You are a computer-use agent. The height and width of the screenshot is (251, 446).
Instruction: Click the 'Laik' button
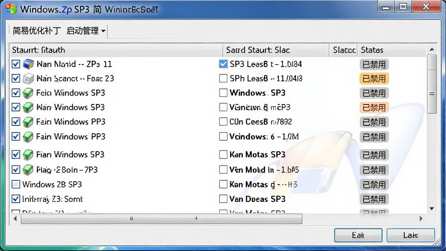coord(411,235)
